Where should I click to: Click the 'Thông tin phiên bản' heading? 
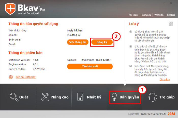point(25,53)
